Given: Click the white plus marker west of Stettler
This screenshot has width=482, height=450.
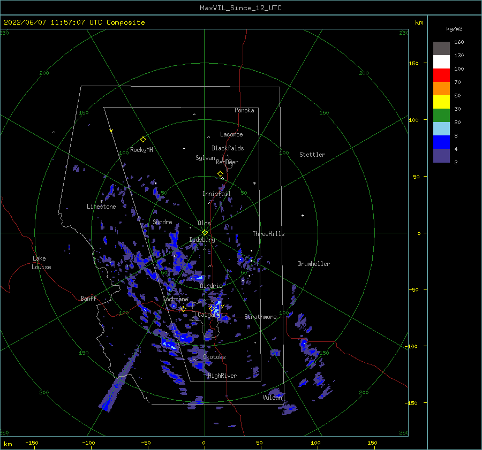Looking at the screenshot, I should click(303, 215).
